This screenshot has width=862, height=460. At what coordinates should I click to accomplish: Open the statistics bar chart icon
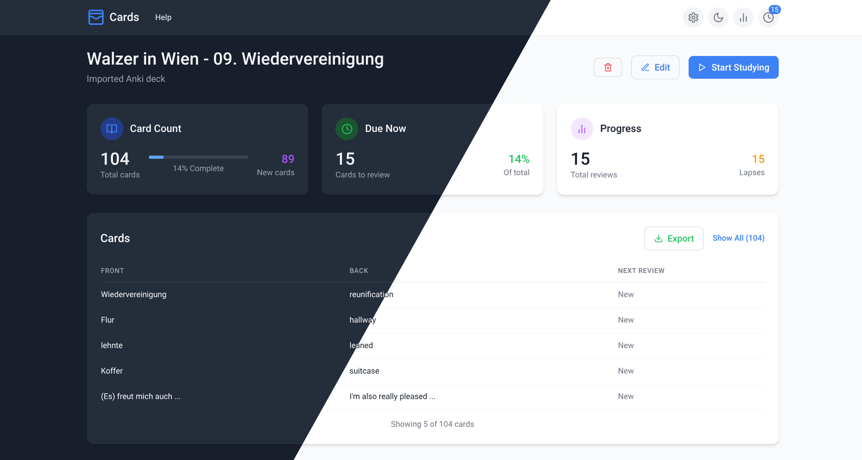[743, 18]
